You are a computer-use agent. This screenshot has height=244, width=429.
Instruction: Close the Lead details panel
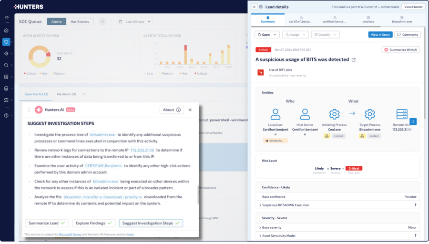coord(254,7)
